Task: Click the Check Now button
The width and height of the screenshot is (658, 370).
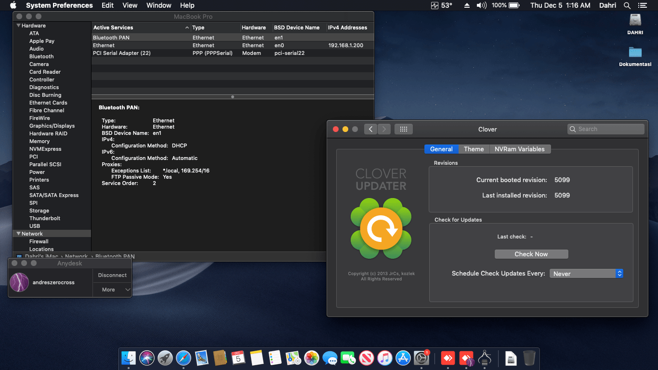Action: click(531, 254)
